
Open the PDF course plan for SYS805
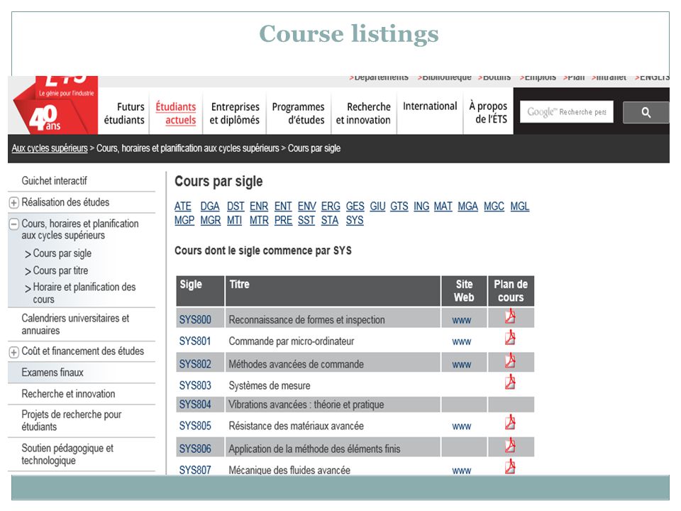pyautogui.click(x=510, y=422)
